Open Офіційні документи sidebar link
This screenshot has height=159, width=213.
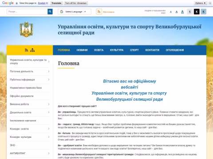click(x=22, y=96)
